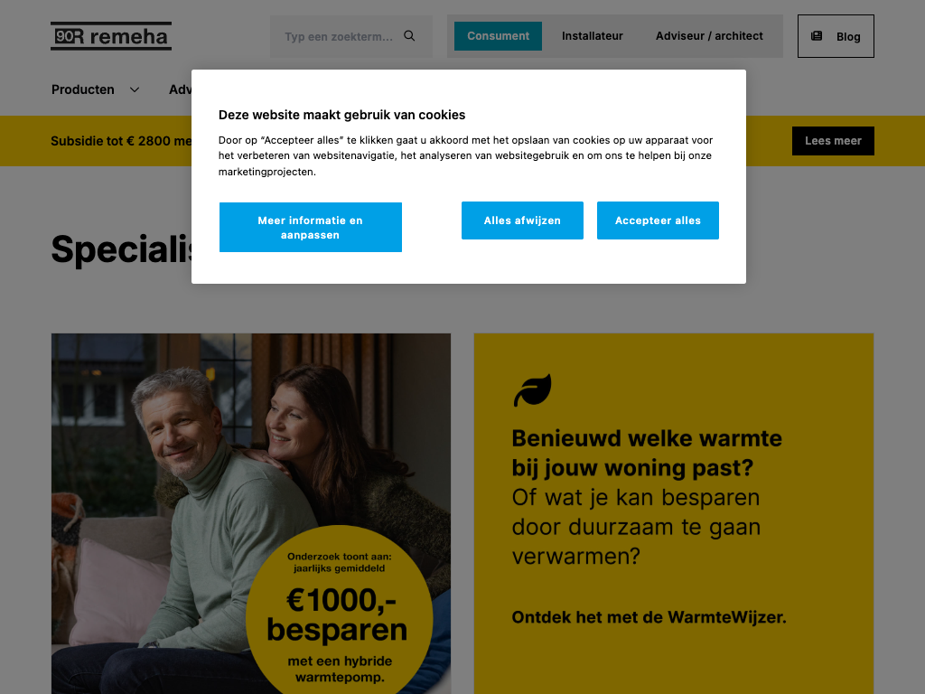Click the couple photo hybride warmtepomp banner
This screenshot has width=925, height=694.
tap(251, 513)
